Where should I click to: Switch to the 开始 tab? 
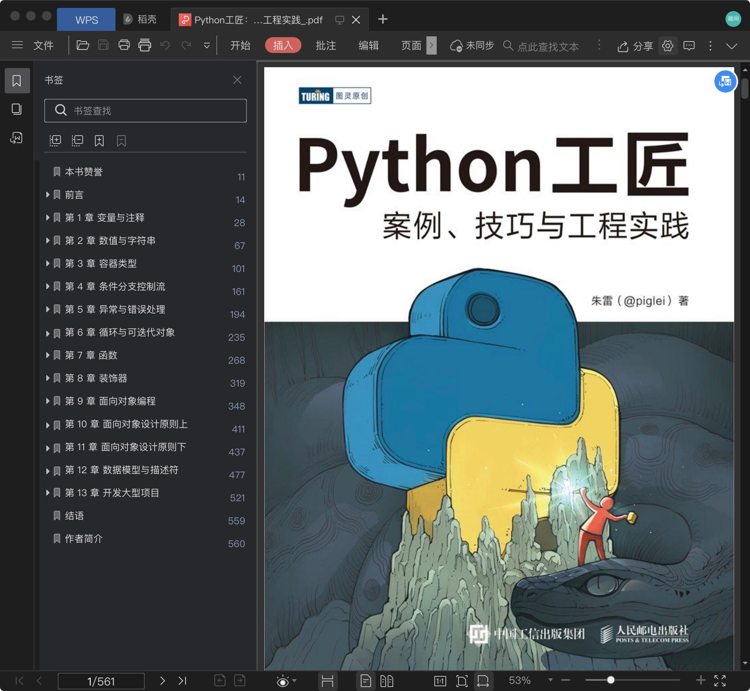(240, 45)
